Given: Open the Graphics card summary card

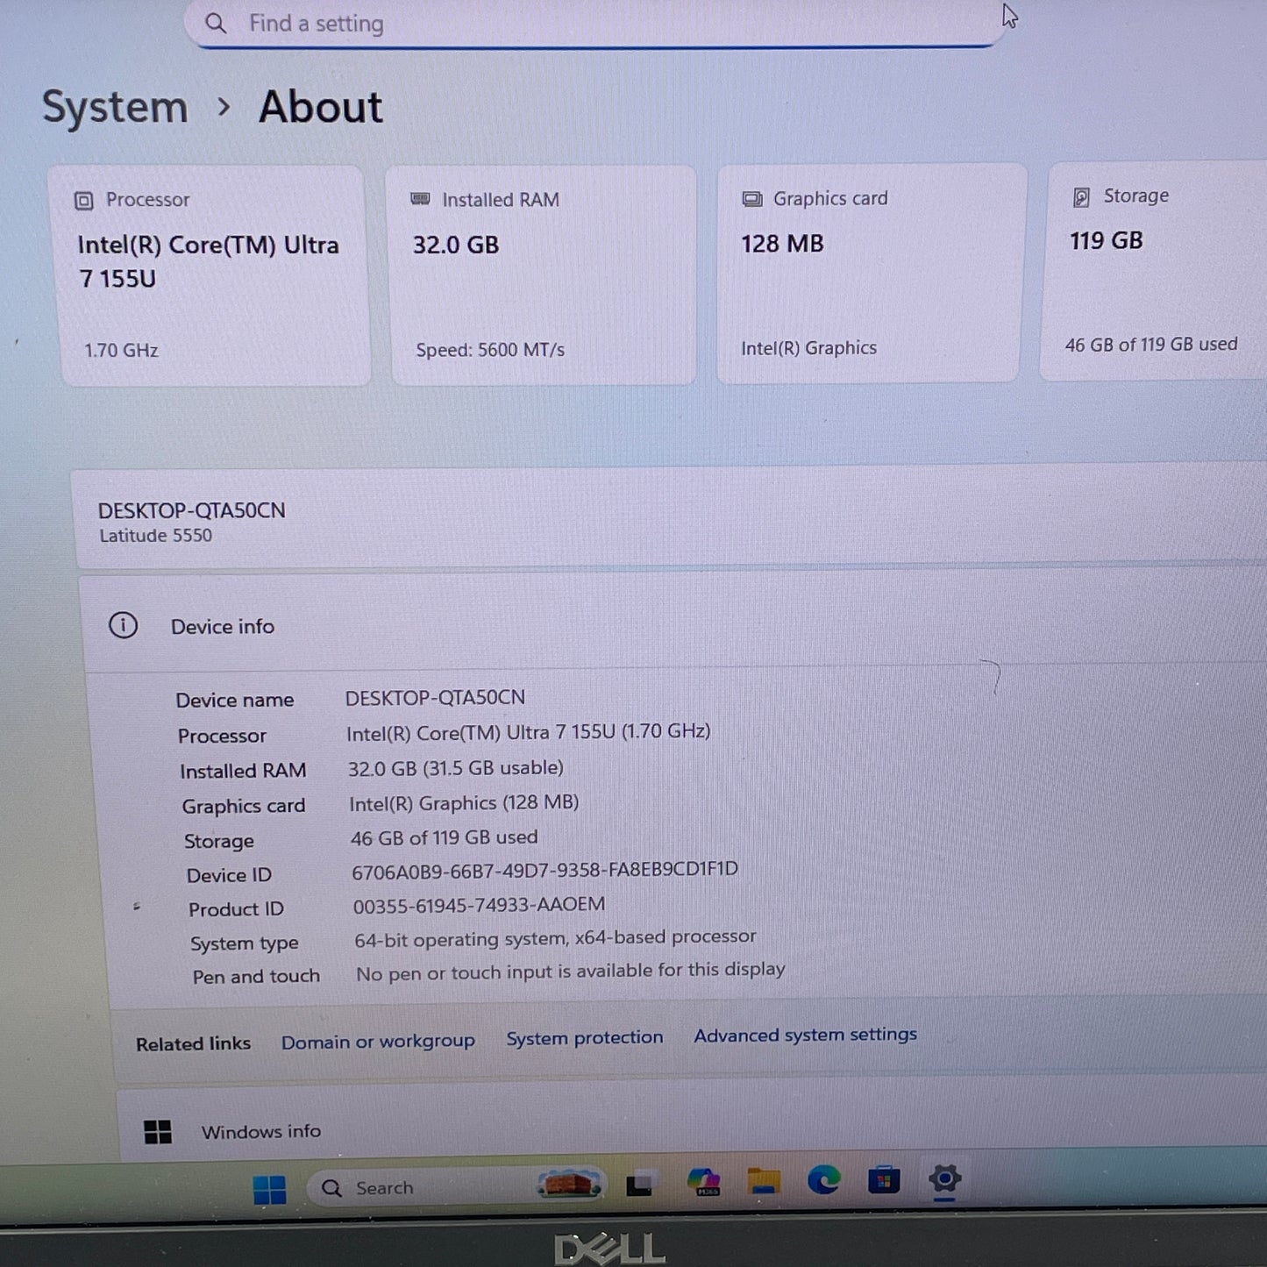Looking at the screenshot, I should (871, 273).
